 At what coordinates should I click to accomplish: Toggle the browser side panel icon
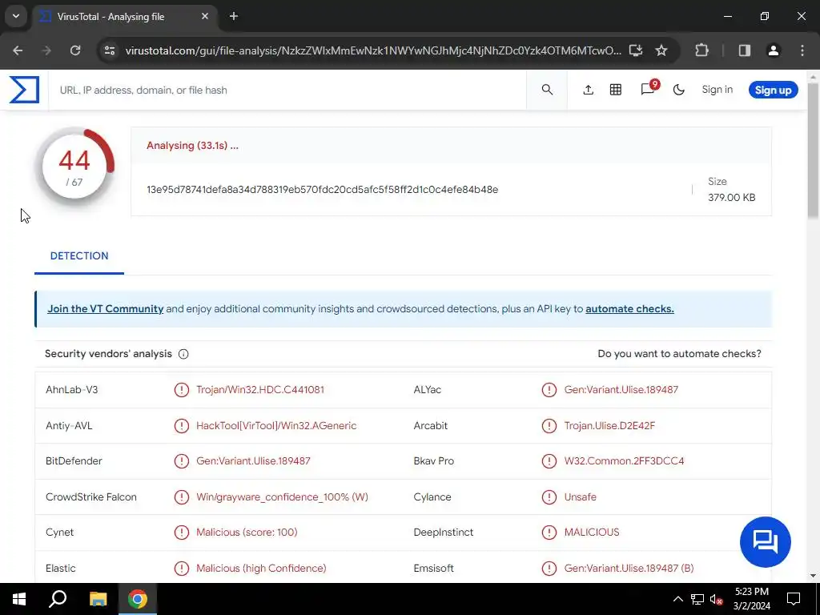pyautogui.click(x=744, y=50)
